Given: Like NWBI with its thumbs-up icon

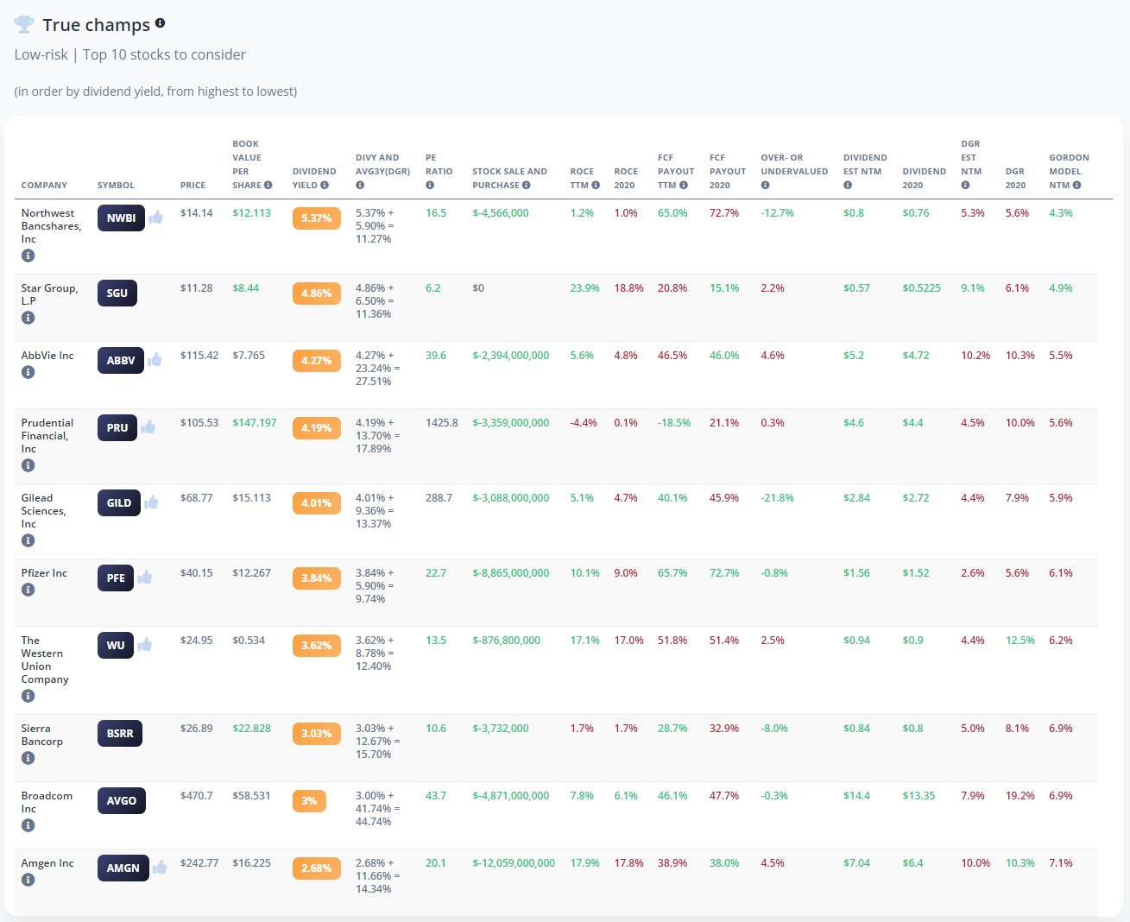Looking at the screenshot, I should coord(155,218).
